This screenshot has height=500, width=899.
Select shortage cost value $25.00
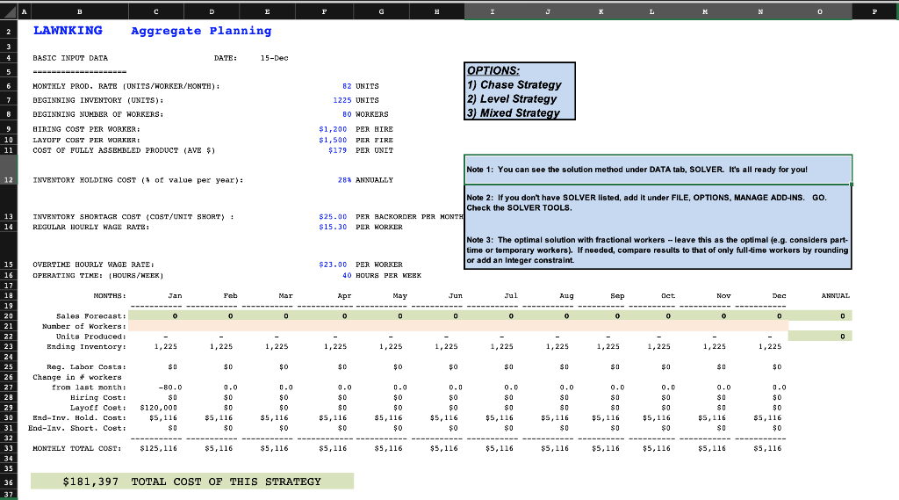pyautogui.click(x=333, y=217)
